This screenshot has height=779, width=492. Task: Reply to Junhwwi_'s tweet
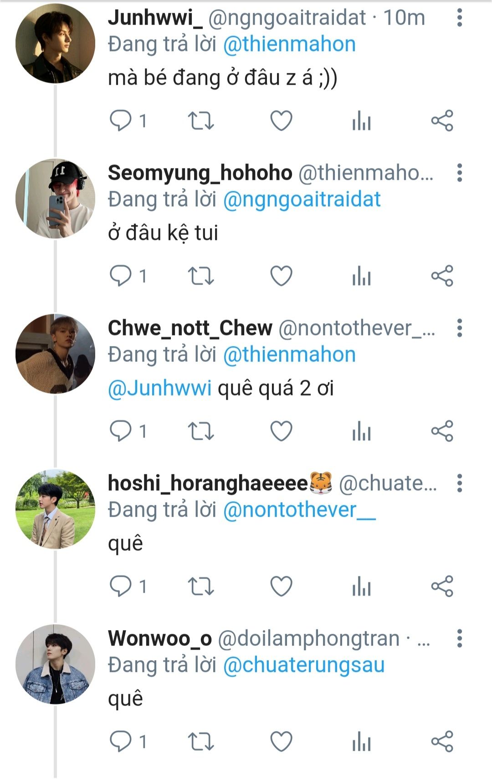point(121,121)
